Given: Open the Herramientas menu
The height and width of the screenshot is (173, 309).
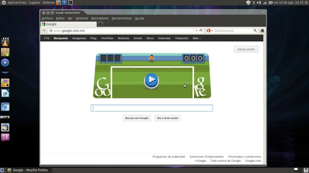Looking at the screenshot, I should [122, 18].
